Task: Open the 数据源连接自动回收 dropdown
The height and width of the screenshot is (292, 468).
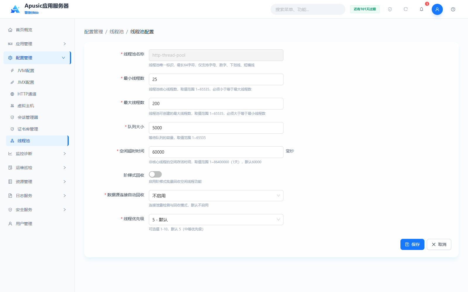Action: (x=216, y=196)
